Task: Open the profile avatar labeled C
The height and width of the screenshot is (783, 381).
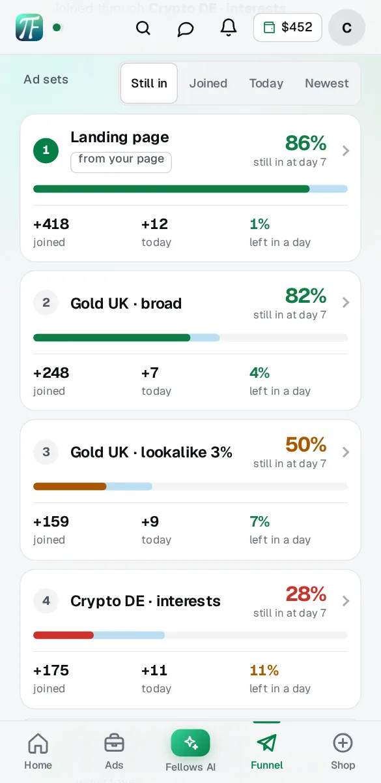Action: point(346,27)
